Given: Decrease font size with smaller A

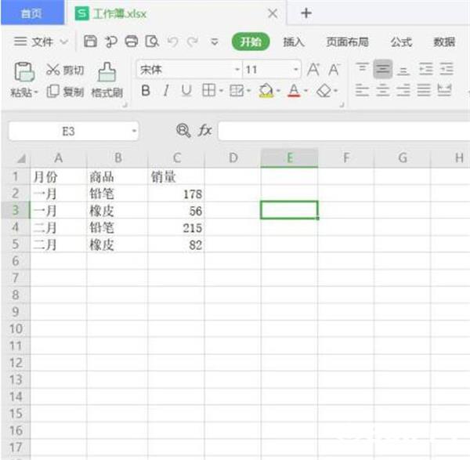Looking at the screenshot, I should coord(334,70).
